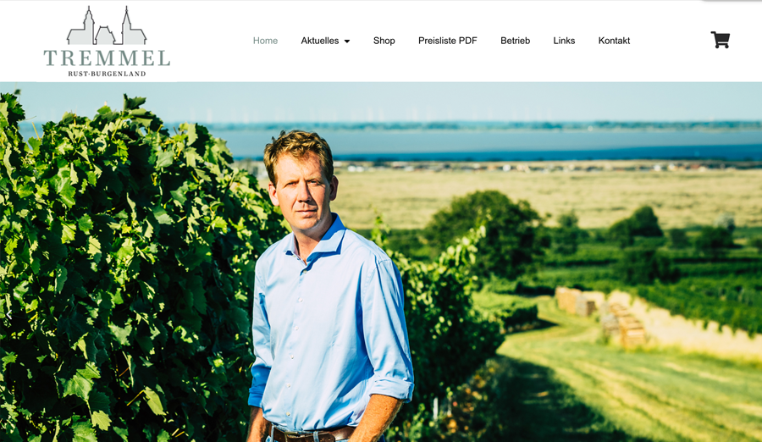Viewport: 762px width, 442px height.
Task: Expand the Aktuelles dropdown caret
Action: coord(347,41)
